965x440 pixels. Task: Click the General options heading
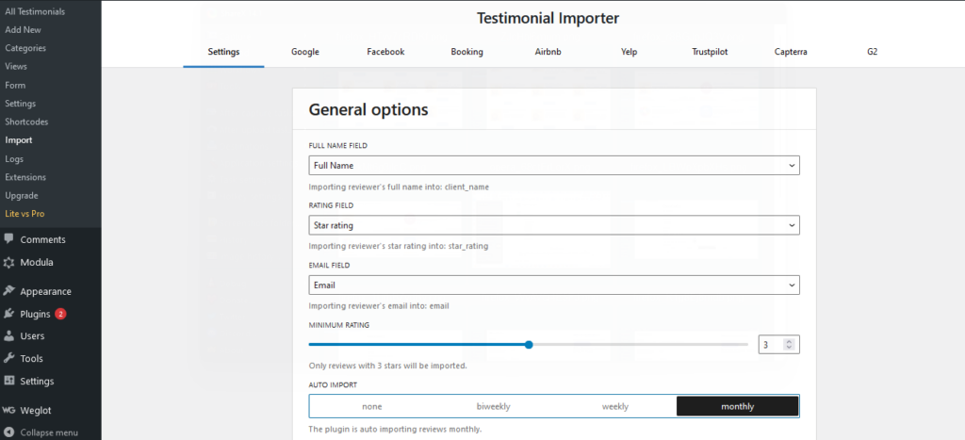coord(368,109)
